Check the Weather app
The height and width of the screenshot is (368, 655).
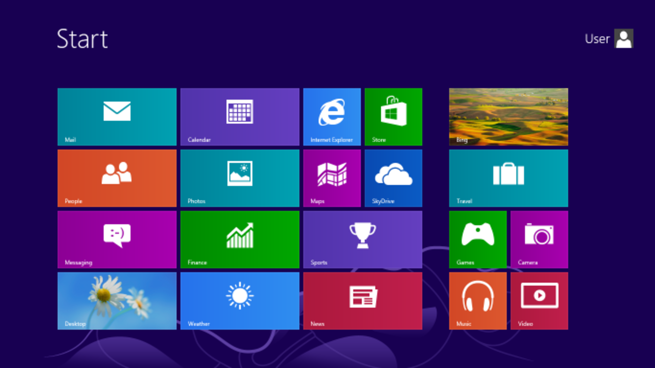[x=239, y=301]
